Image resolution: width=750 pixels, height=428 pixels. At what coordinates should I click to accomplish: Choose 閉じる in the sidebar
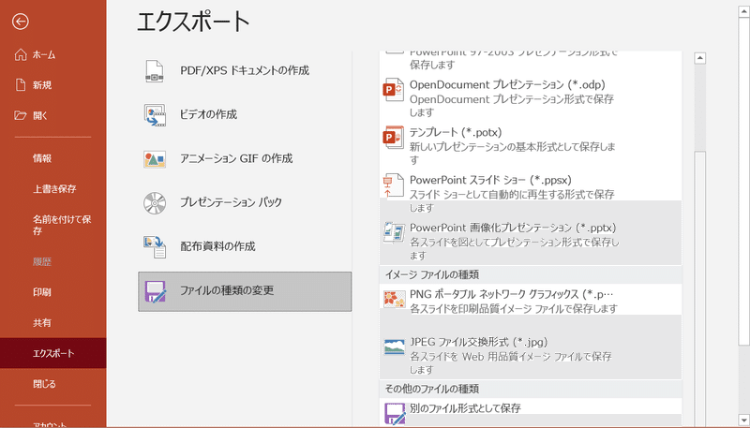[53, 384]
